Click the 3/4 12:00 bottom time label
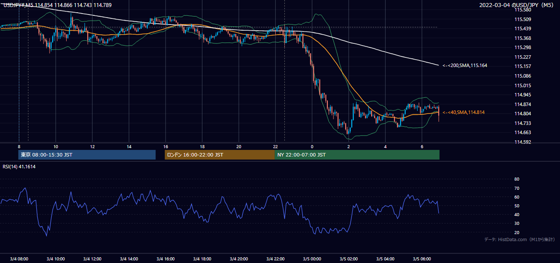 click(92, 259)
